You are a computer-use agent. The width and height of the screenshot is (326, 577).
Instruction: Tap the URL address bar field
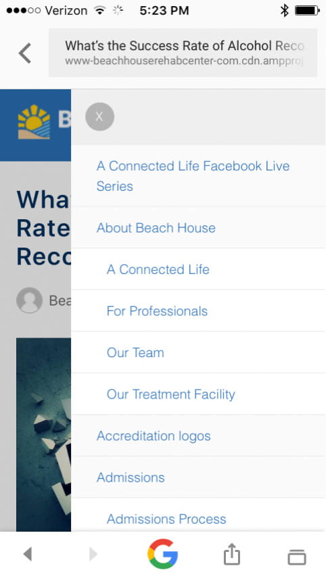(183, 53)
